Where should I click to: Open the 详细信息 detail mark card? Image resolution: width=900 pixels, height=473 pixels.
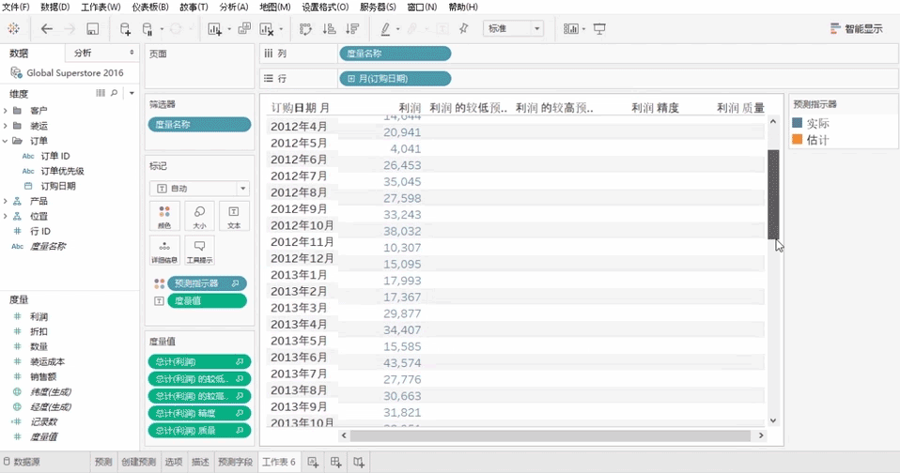pos(164,251)
